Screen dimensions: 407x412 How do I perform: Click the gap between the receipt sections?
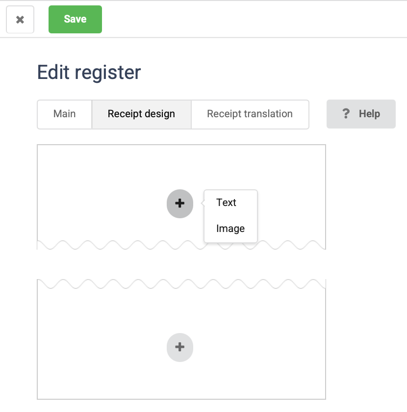181,265
